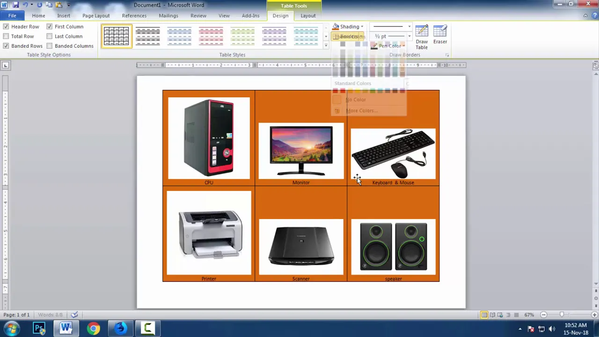599x337 pixels.
Task: Apply the black Light Shading table style
Action: pyautogui.click(x=148, y=36)
